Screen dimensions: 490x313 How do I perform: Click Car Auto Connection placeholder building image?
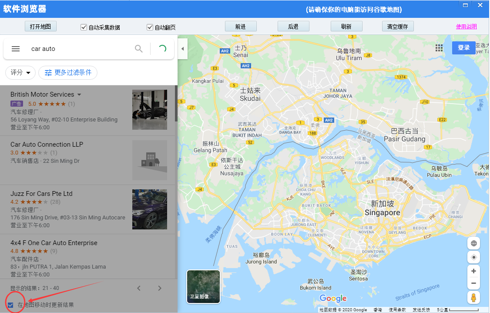(149, 160)
